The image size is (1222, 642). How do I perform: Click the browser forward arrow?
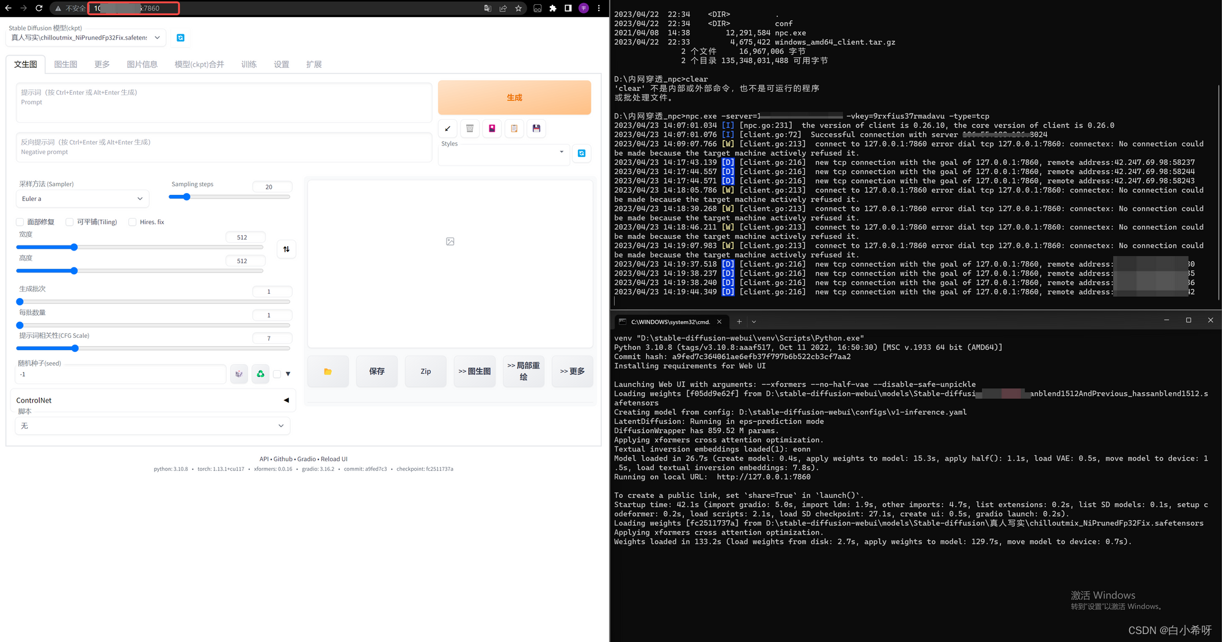pos(23,8)
